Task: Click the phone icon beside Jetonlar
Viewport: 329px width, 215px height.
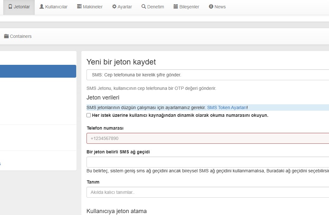Action: [10, 6]
